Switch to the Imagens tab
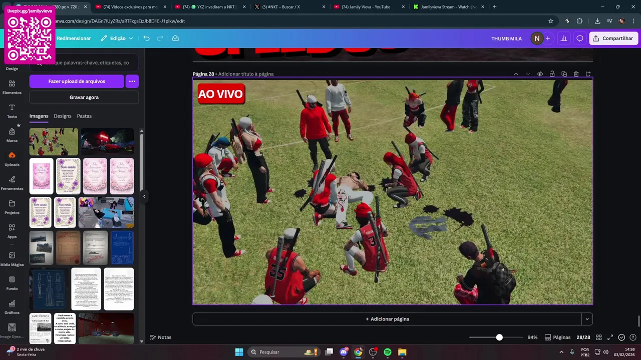641x360 pixels. [x=39, y=116]
